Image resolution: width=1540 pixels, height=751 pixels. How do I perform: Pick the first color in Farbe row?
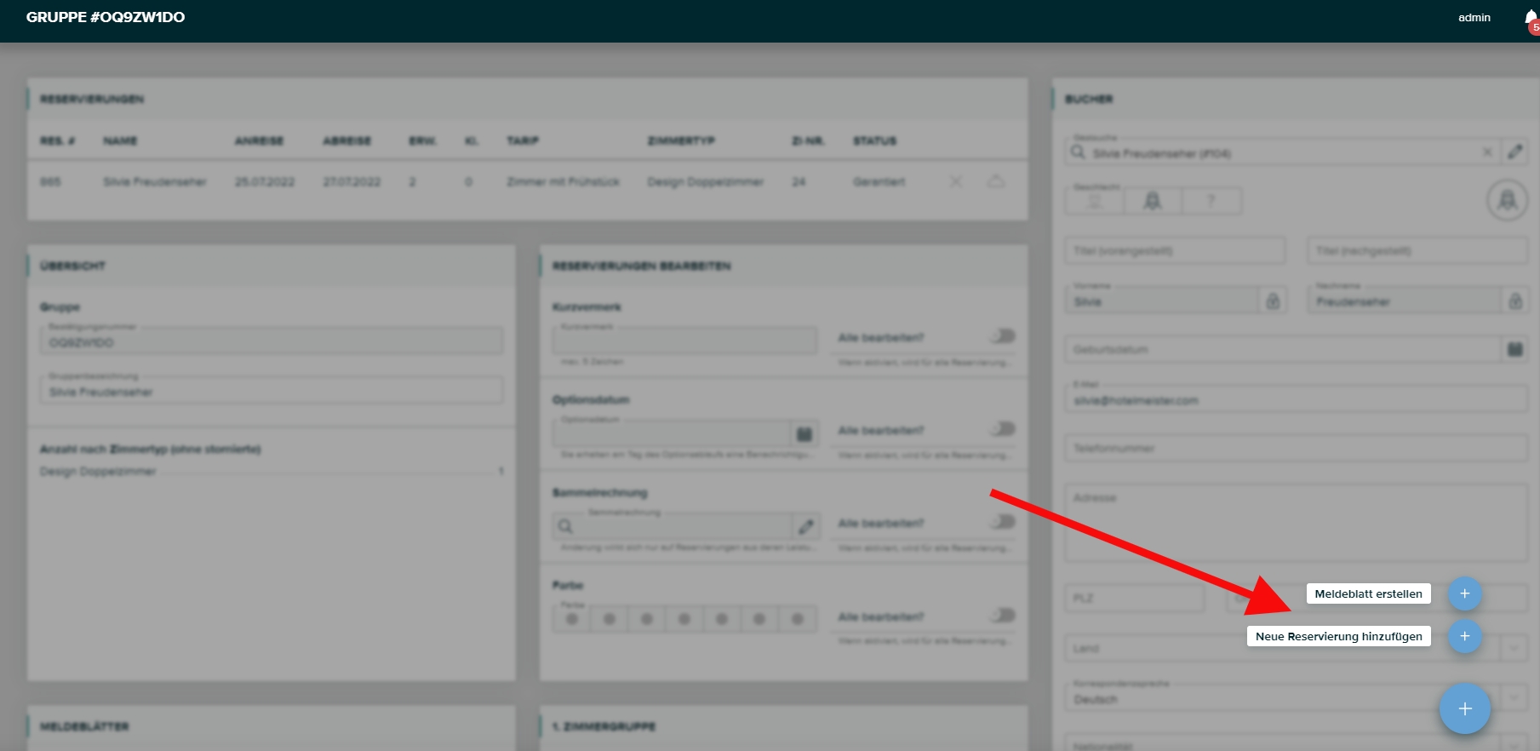[x=572, y=619]
